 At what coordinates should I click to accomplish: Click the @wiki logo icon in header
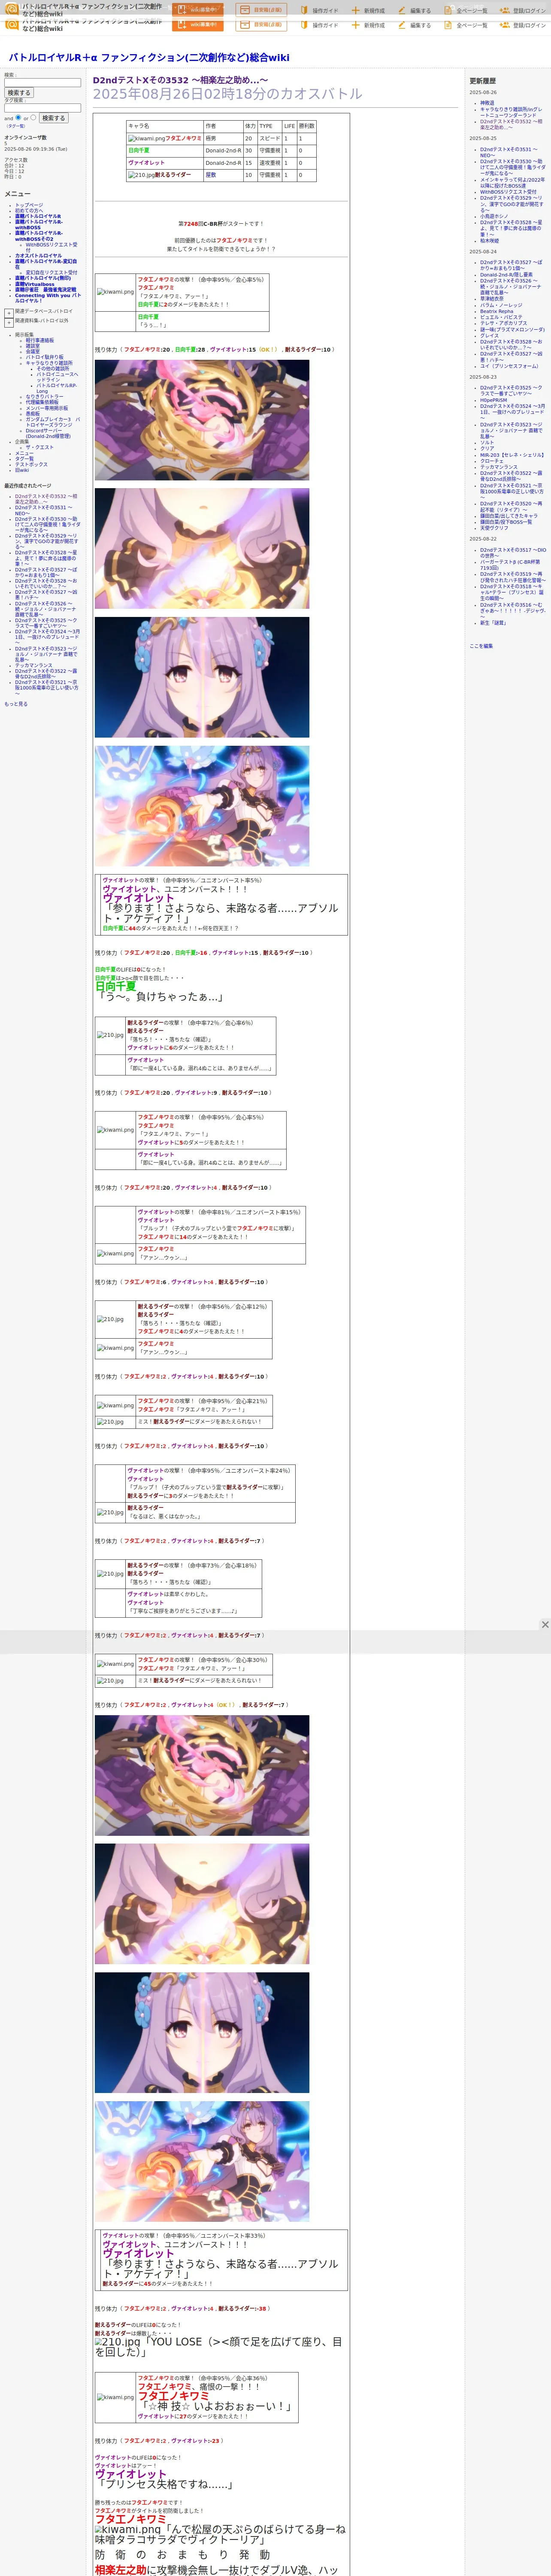pos(11,8)
